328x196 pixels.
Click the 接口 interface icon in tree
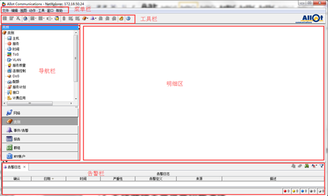9,92
